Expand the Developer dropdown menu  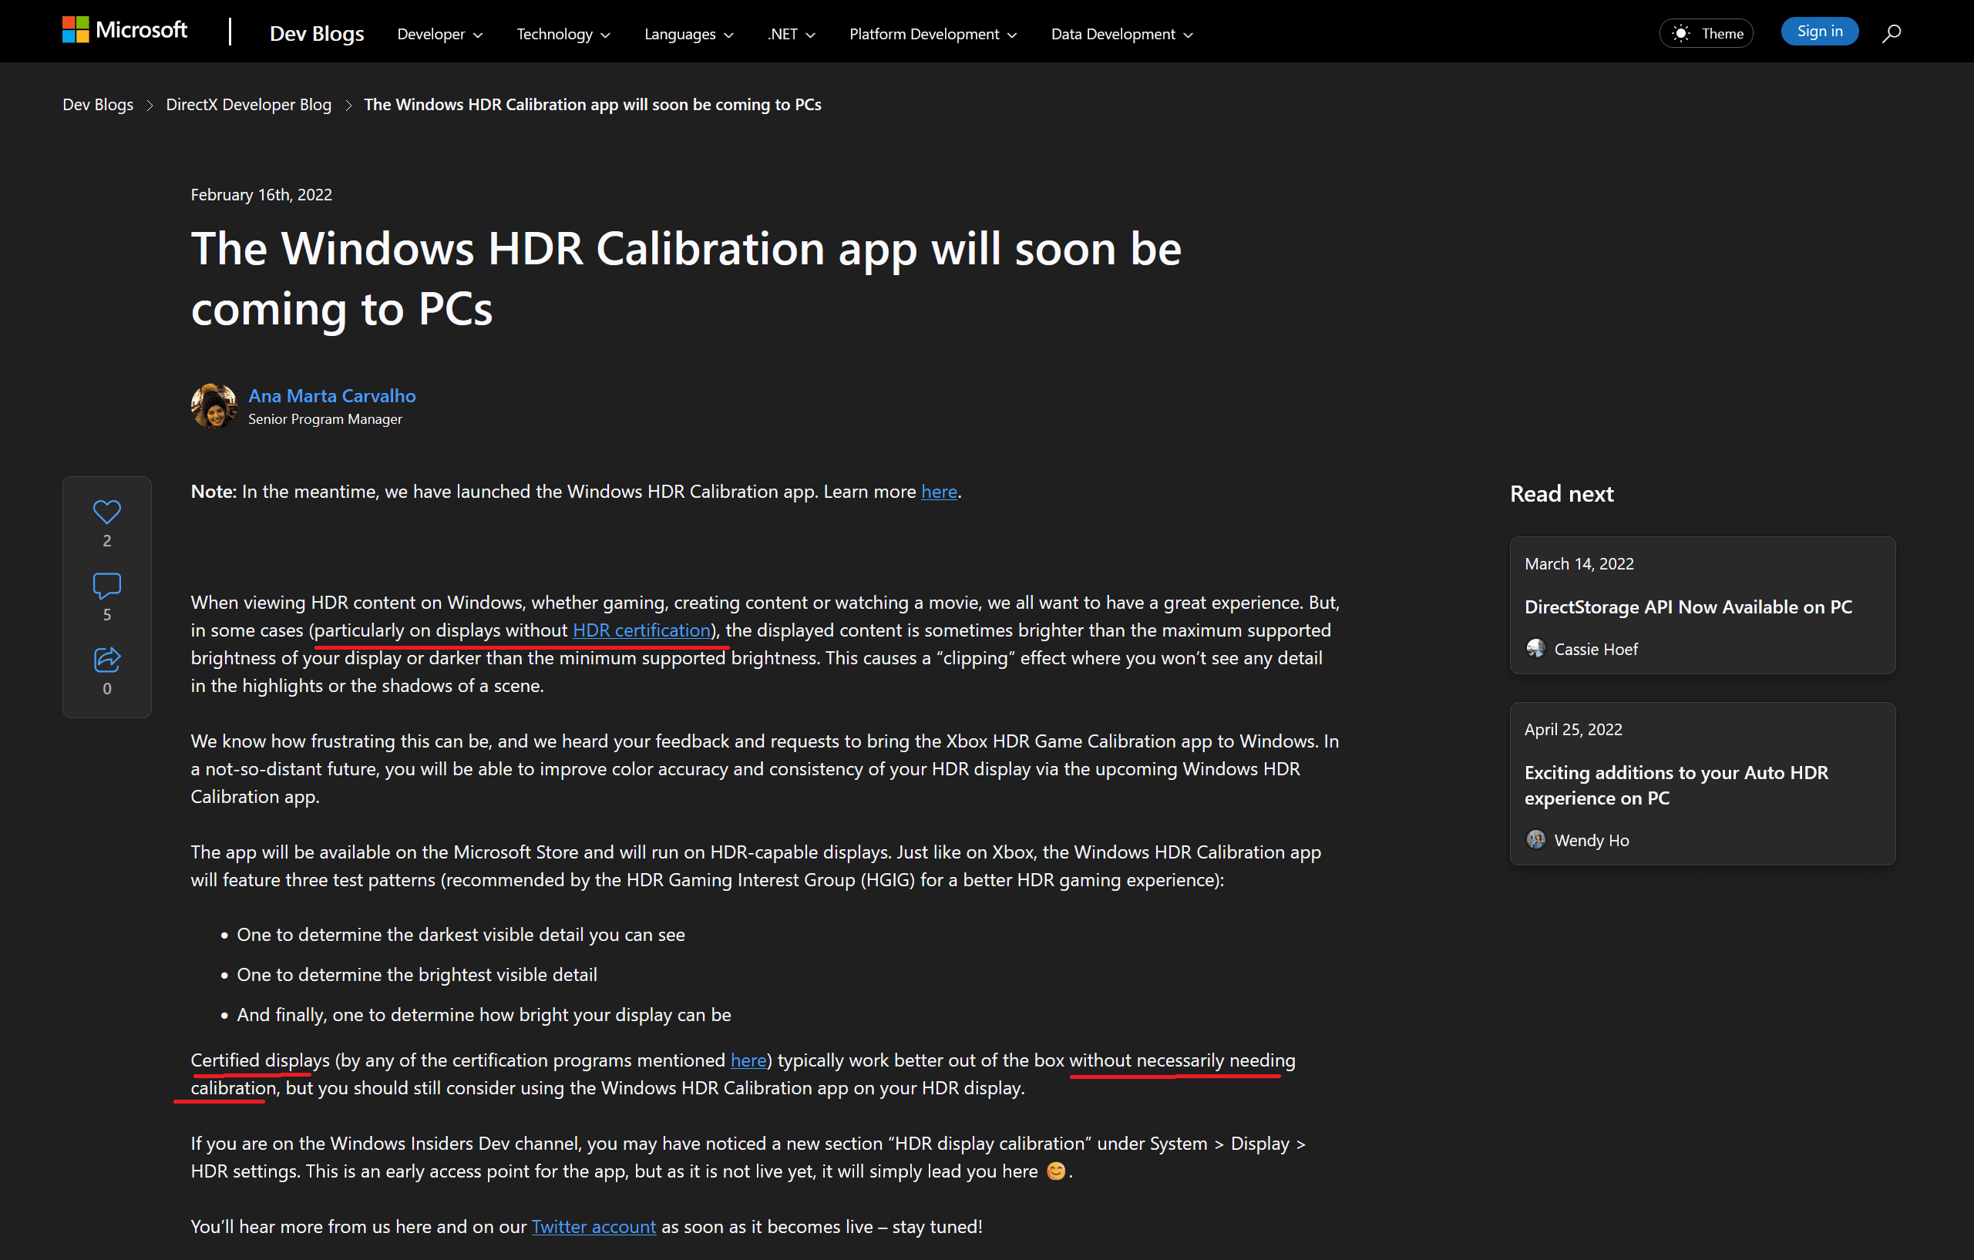pyautogui.click(x=439, y=35)
